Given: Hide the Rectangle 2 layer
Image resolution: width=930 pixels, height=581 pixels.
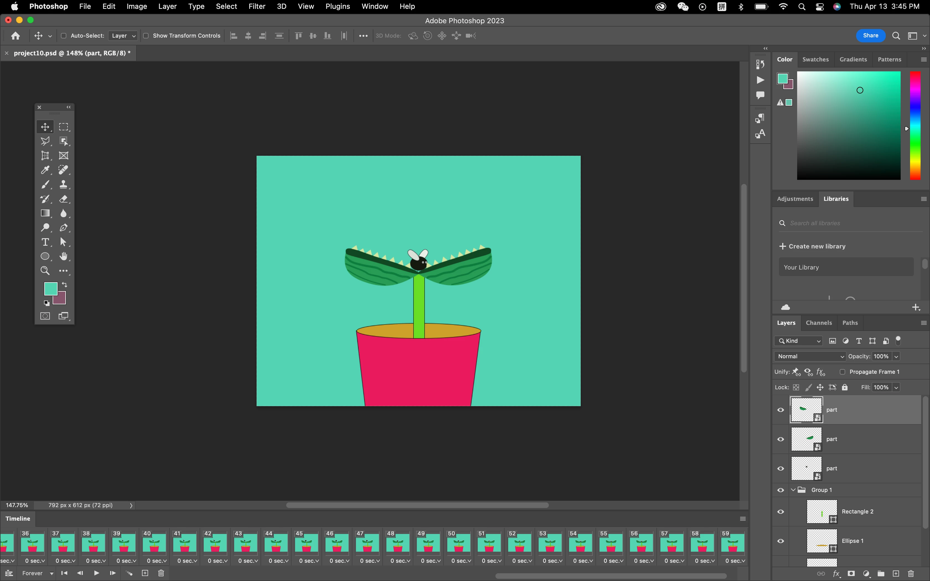Looking at the screenshot, I should (781, 512).
